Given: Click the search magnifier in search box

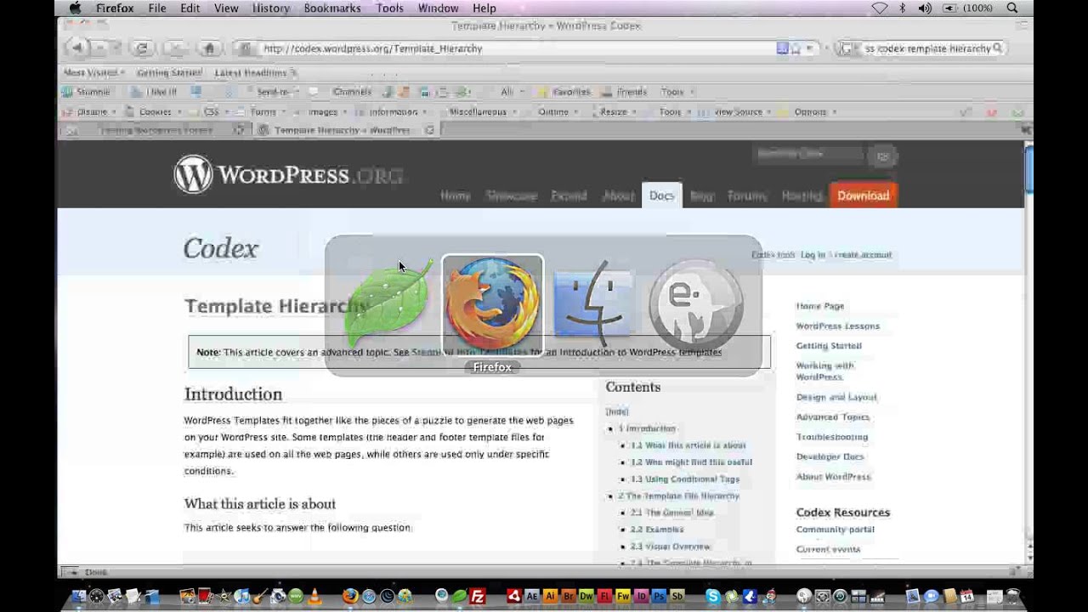Looking at the screenshot, I should 998,48.
